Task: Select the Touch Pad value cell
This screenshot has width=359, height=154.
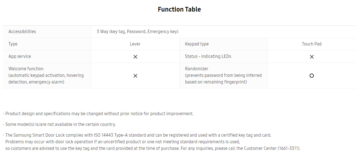Action: click(x=312, y=44)
